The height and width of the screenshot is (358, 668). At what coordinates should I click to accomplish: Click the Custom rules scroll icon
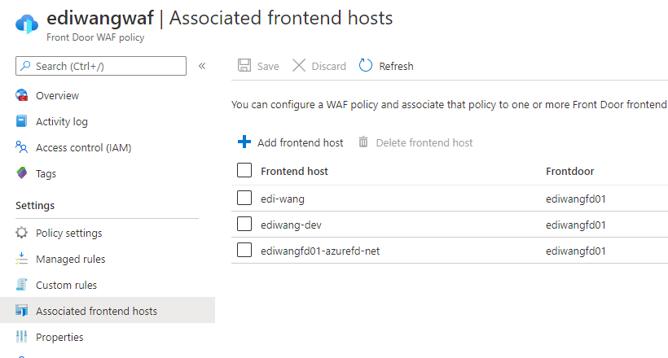pos(21,285)
